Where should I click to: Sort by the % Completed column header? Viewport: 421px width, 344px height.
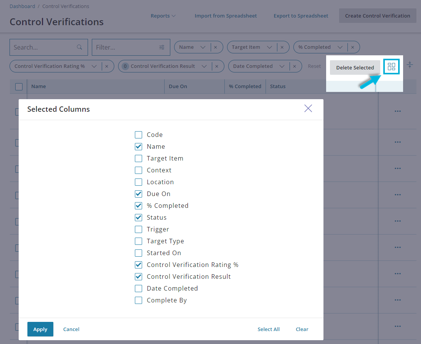point(245,87)
